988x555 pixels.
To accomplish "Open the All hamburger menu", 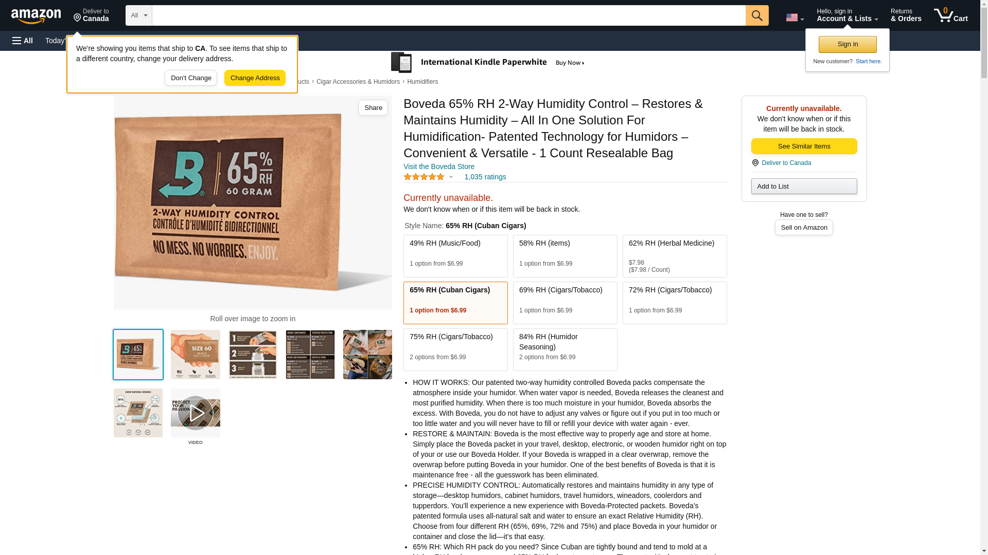I will (23, 41).
